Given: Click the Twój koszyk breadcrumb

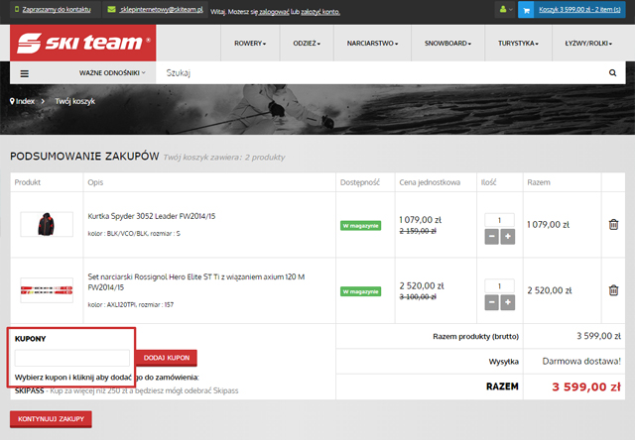Looking at the screenshot, I should 75,101.
